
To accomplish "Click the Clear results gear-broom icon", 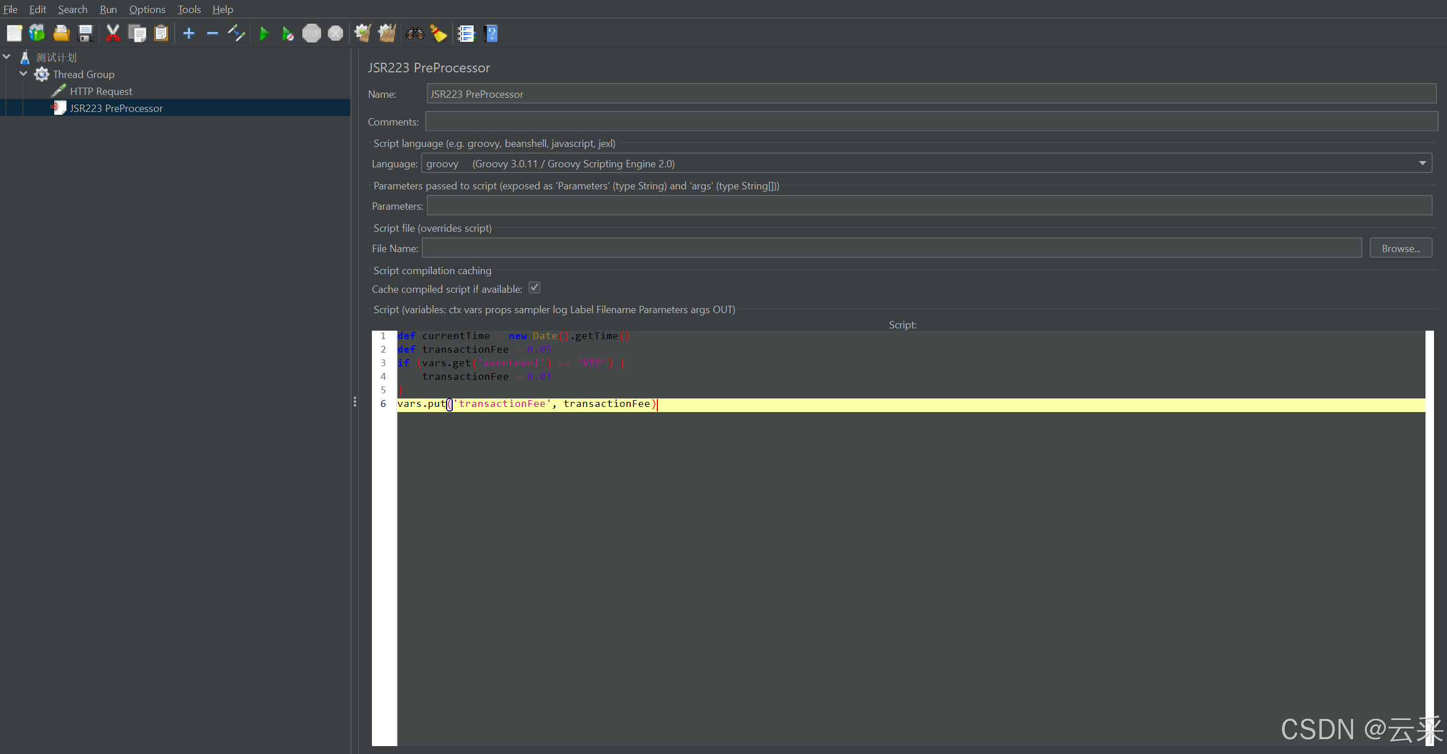I will [362, 33].
